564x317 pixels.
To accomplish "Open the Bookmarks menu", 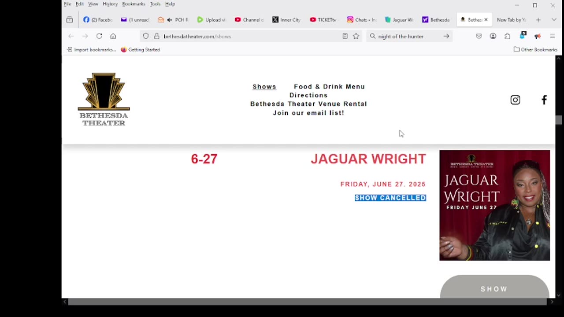I will pyautogui.click(x=134, y=4).
